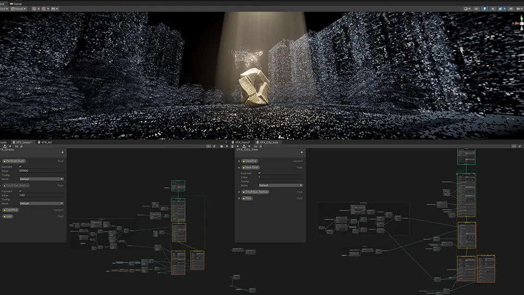The width and height of the screenshot is (524, 295).
Task: Toggle scene lighting lightbulb button
Action: tap(485, 9)
